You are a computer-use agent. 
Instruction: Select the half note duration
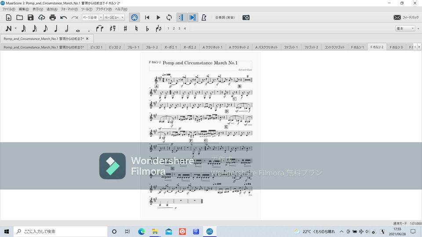tap(67, 28)
